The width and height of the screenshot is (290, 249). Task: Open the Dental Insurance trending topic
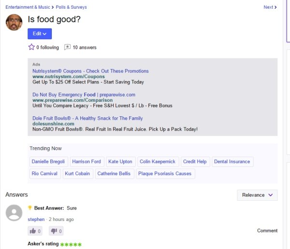[232, 162]
